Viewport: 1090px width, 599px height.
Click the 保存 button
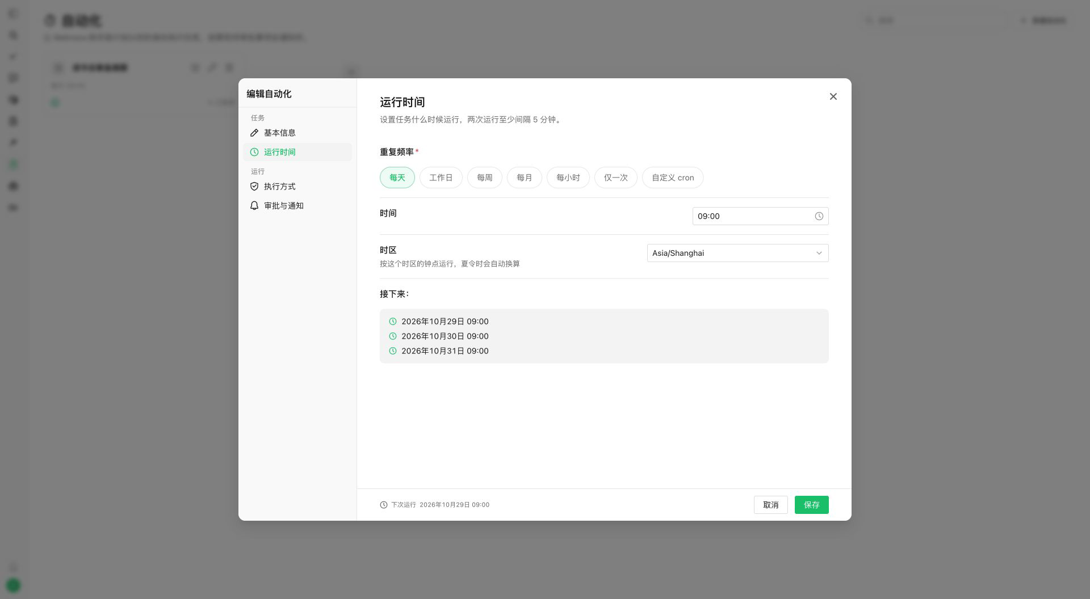[x=812, y=505]
